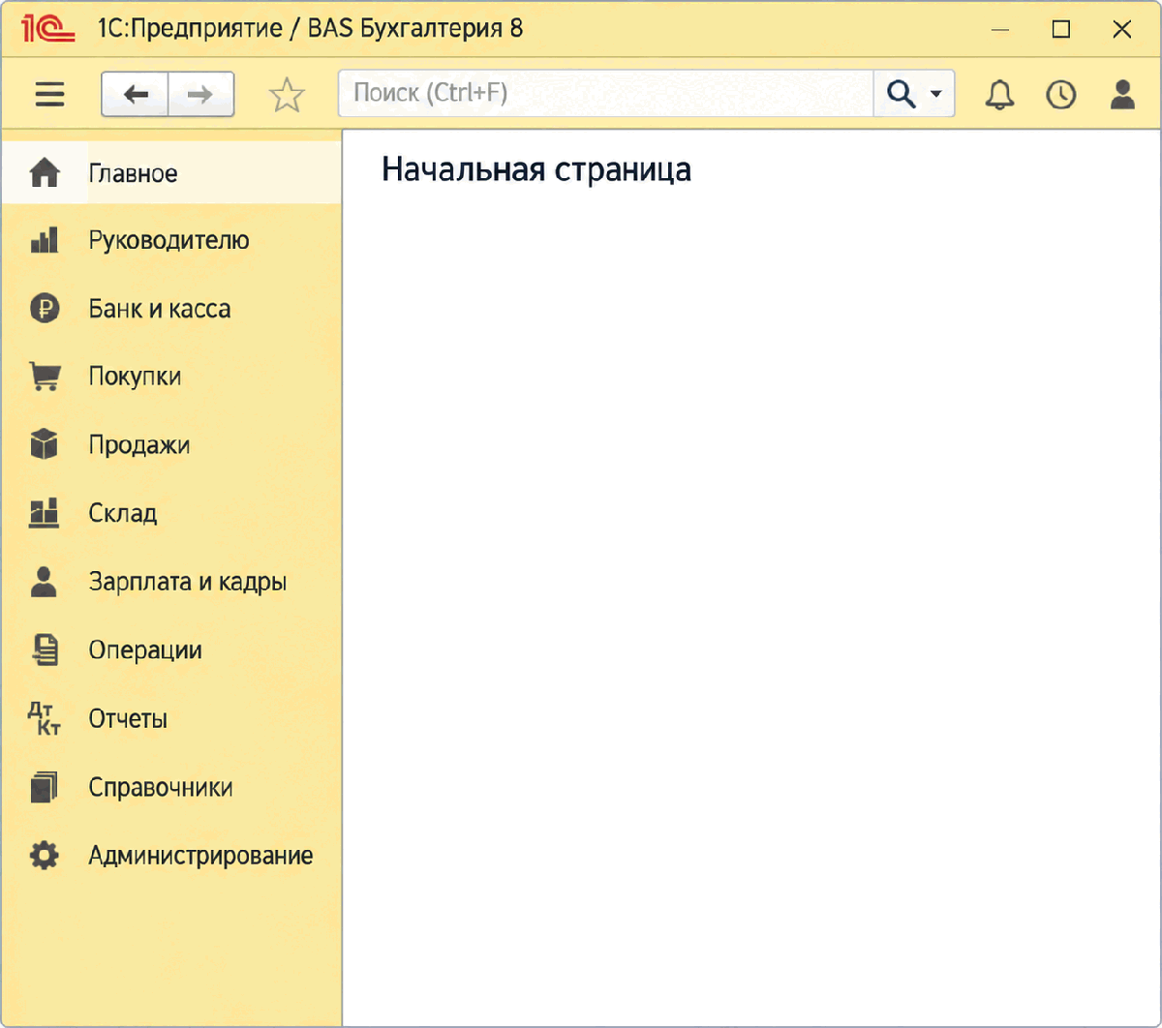Viewport: 1162px width, 1028px height.
Task: Open the Справочники section
Action: click(171, 787)
